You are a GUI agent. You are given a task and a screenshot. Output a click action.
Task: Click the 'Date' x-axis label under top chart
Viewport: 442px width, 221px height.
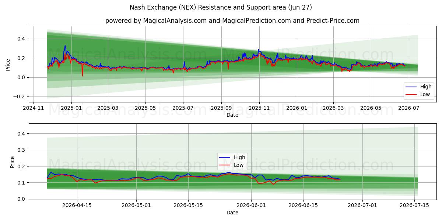point(232,115)
